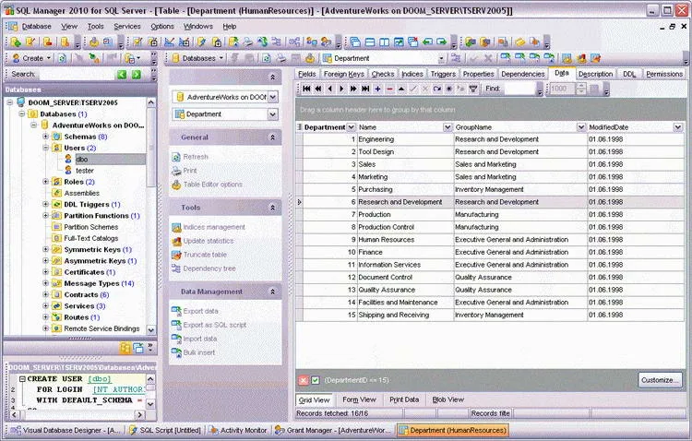The width and height of the screenshot is (692, 441).
Task: Click green search previous arrow
Action: pos(122,74)
